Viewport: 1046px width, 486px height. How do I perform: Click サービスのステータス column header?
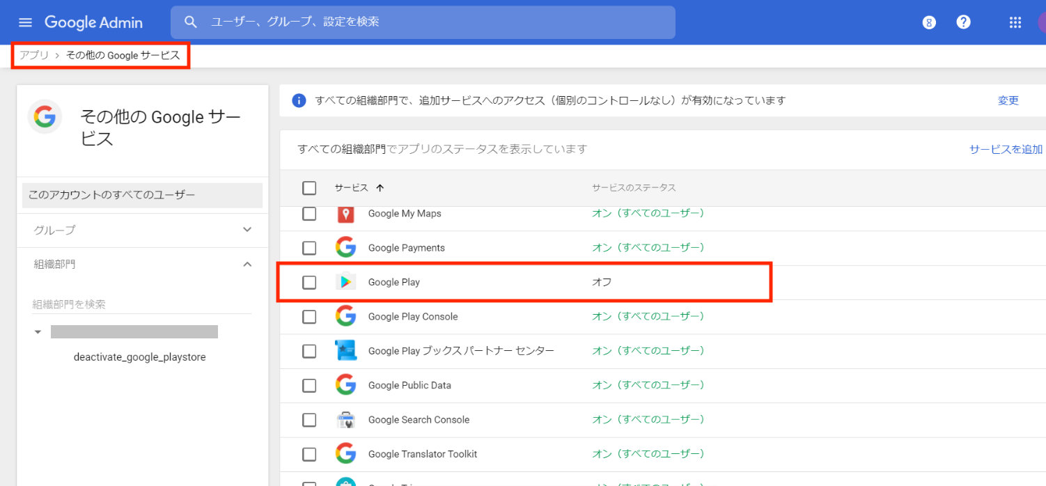coord(634,188)
